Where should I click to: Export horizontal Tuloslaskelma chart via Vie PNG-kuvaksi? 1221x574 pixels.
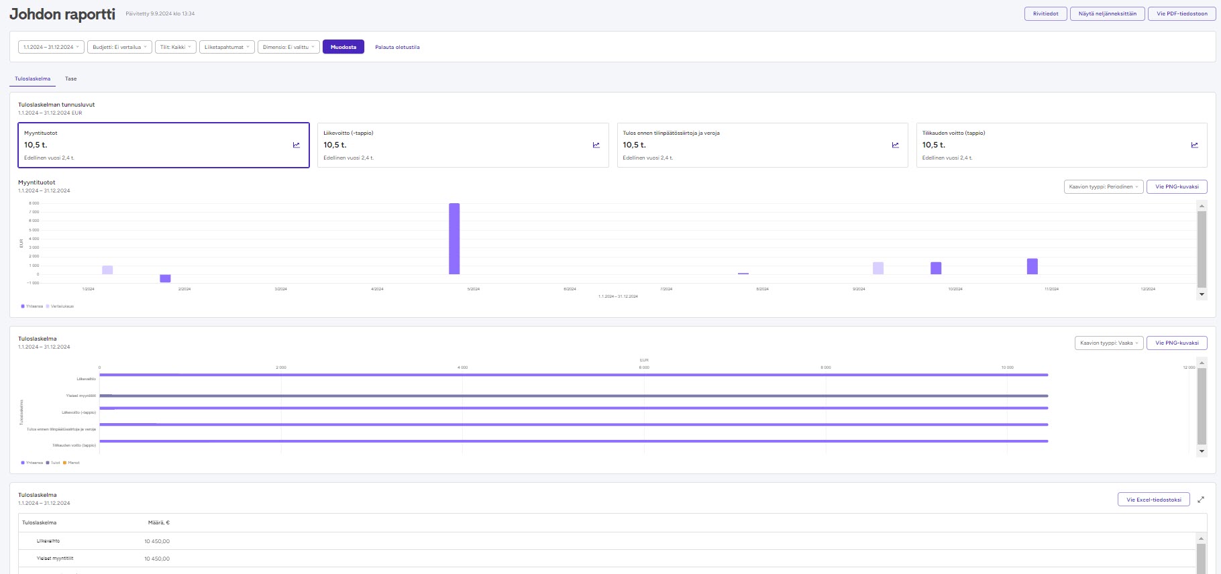pyautogui.click(x=1177, y=343)
